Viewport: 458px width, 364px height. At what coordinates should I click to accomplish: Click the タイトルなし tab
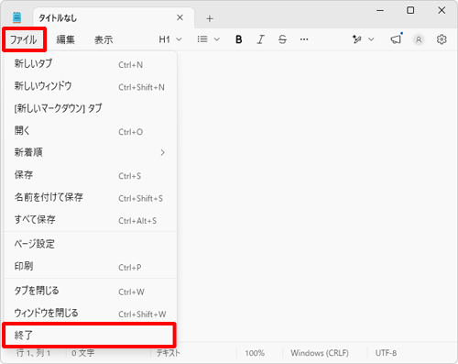pyautogui.click(x=113, y=18)
